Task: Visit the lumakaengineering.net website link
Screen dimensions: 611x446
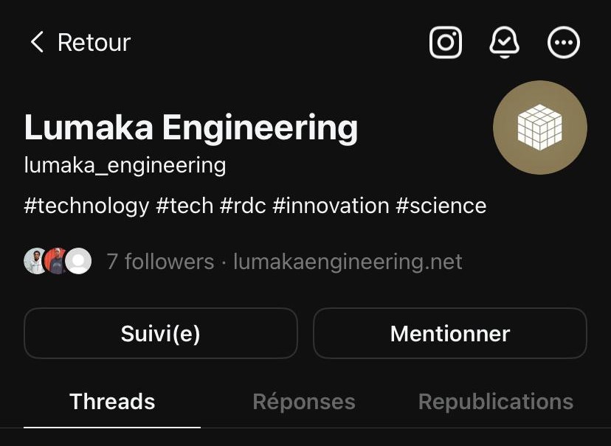Action: [348, 261]
